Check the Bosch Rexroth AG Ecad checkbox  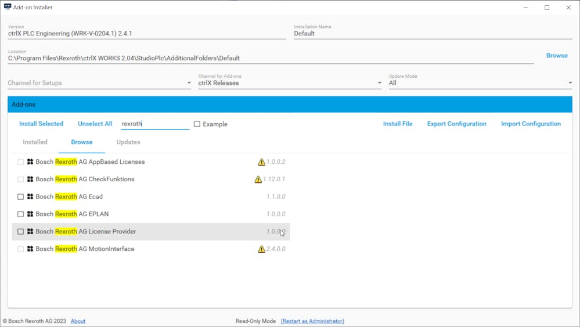click(20, 197)
